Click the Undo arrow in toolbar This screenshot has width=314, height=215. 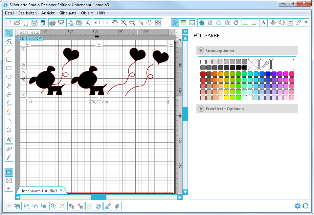[97, 23]
